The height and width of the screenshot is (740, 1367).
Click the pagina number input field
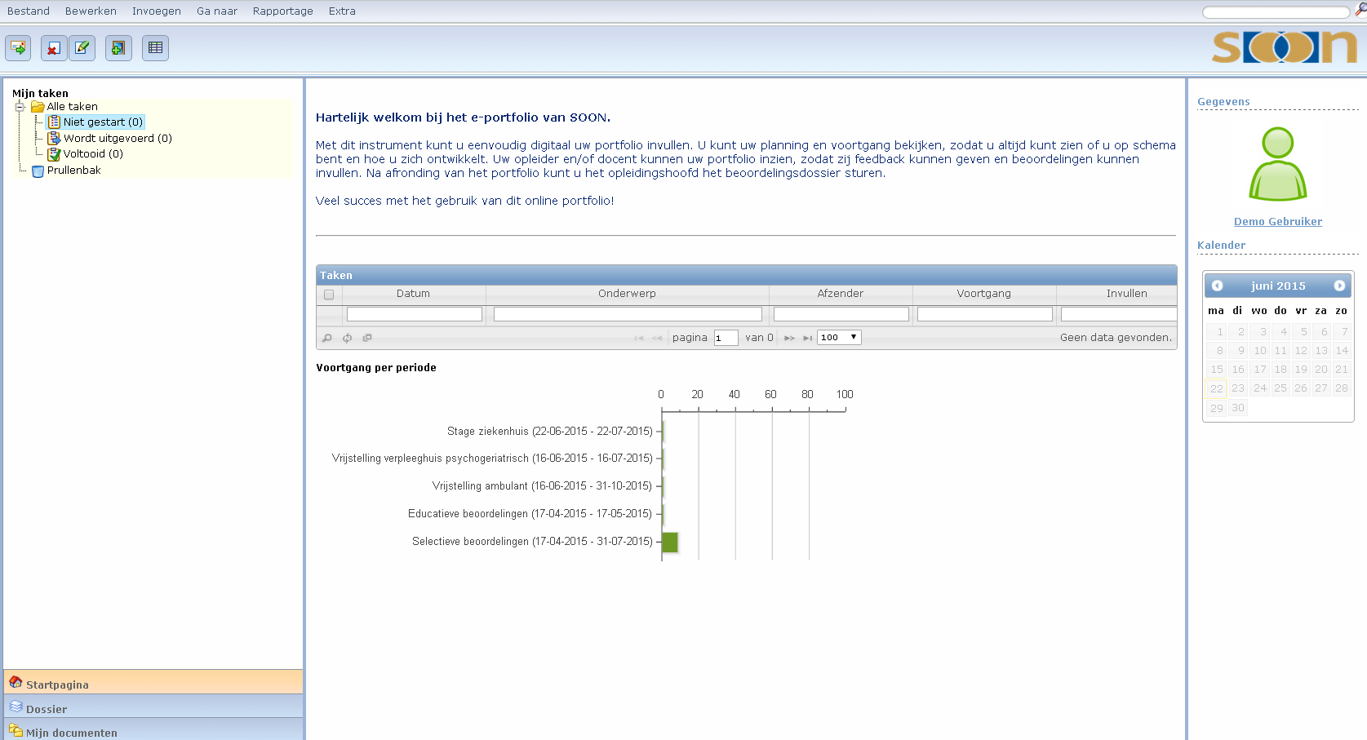click(x=726, y=338)
